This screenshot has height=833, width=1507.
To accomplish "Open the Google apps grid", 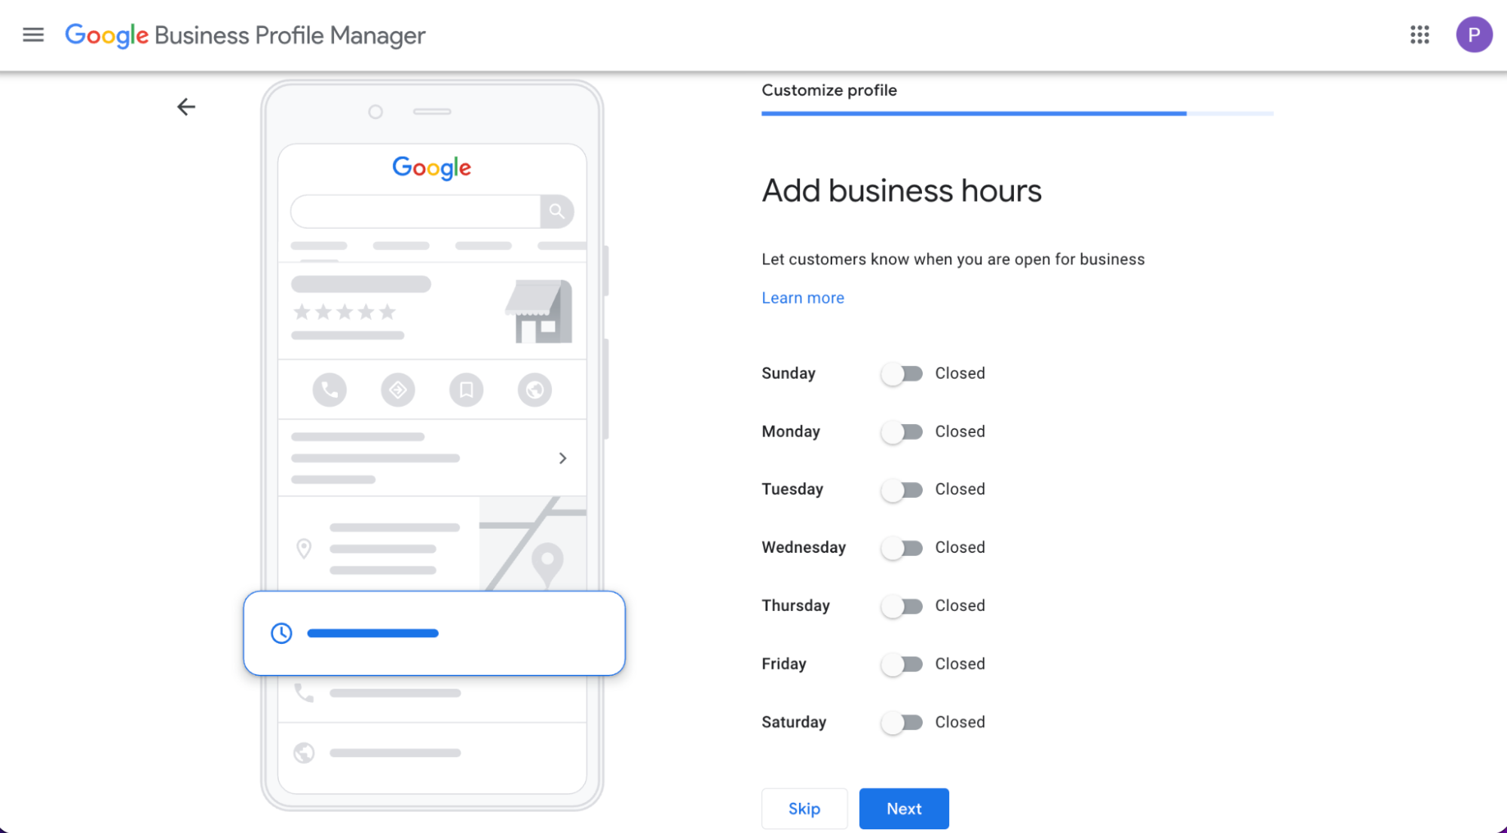I will click(x=1420, y=35).
